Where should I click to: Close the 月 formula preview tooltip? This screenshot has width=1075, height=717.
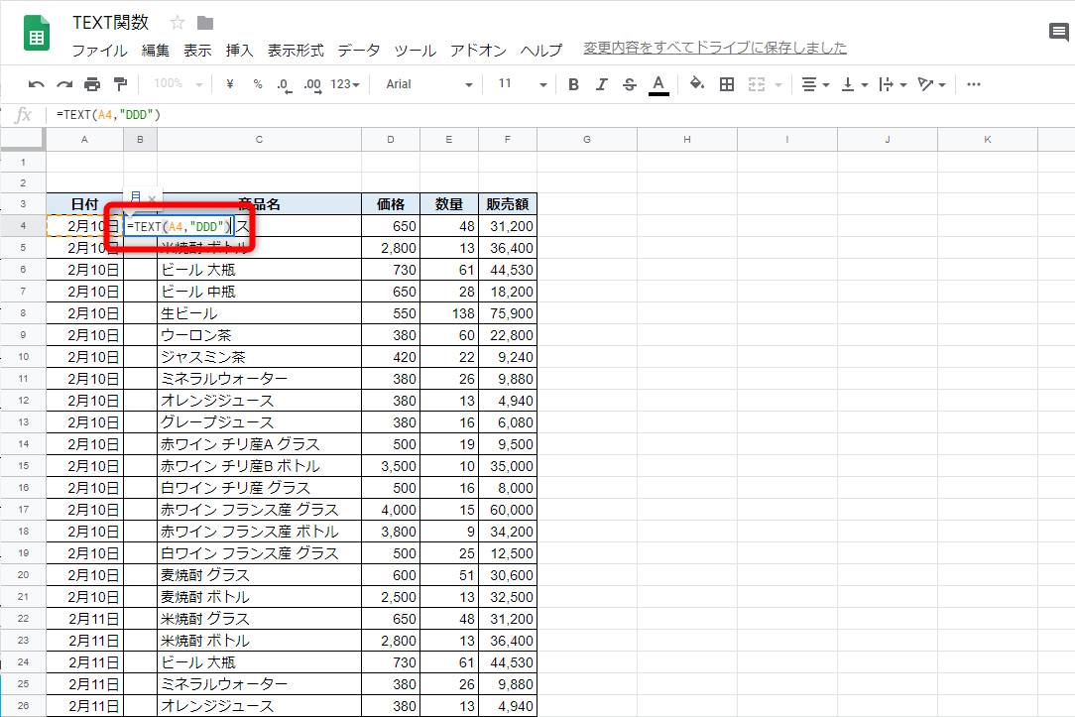pos(152,198)
